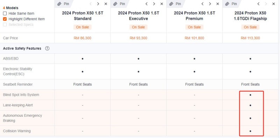Pin the Proton X50 Executive column

click(119, 4)
